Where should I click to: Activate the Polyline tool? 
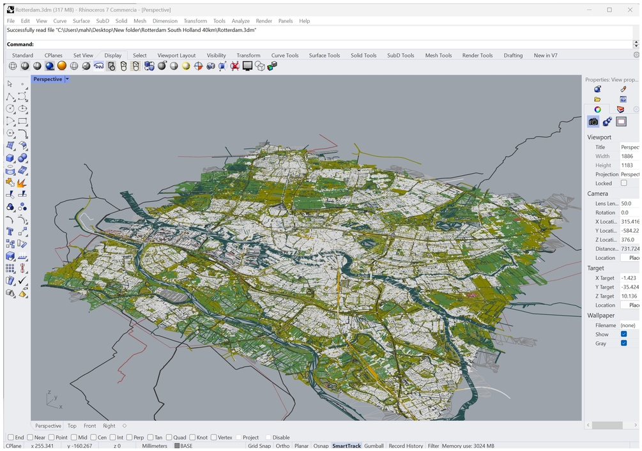pos(10,96)
